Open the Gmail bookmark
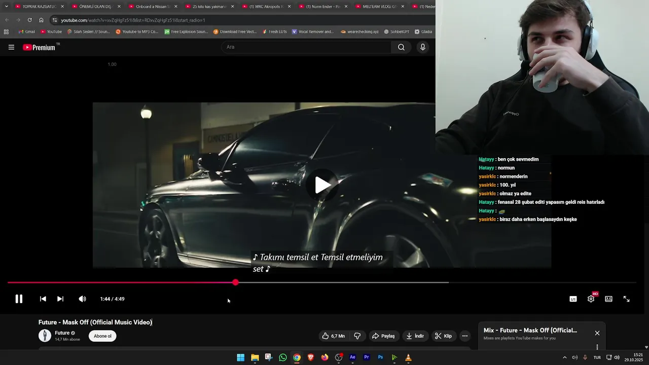The image size is (649, 365). (26, 31)
